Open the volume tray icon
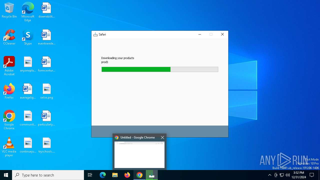Screen dimensions: 320x180 (x=288, y=175)
